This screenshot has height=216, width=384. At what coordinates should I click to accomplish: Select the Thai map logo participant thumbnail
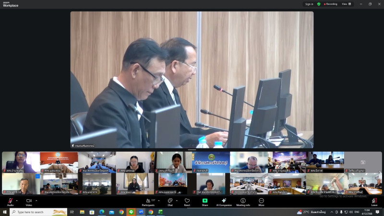click(211, 162)
